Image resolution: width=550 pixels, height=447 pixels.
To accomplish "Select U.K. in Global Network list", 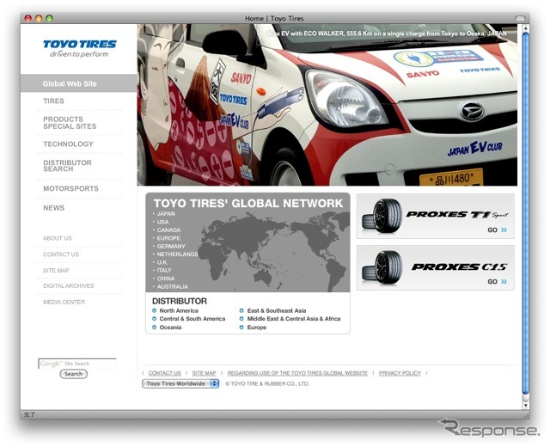I will [162, 262].
